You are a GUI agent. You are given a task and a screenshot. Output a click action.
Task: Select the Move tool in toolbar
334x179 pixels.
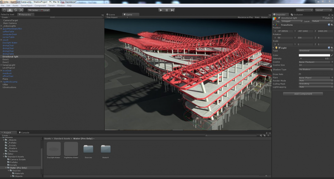click(10, 10)
